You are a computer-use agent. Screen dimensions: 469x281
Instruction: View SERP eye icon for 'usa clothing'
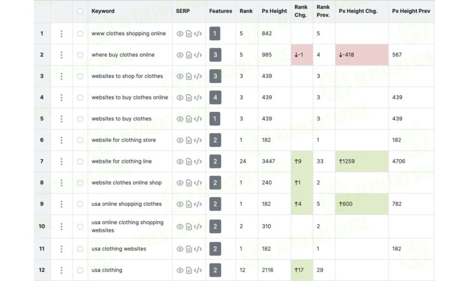tap(180, 270)
